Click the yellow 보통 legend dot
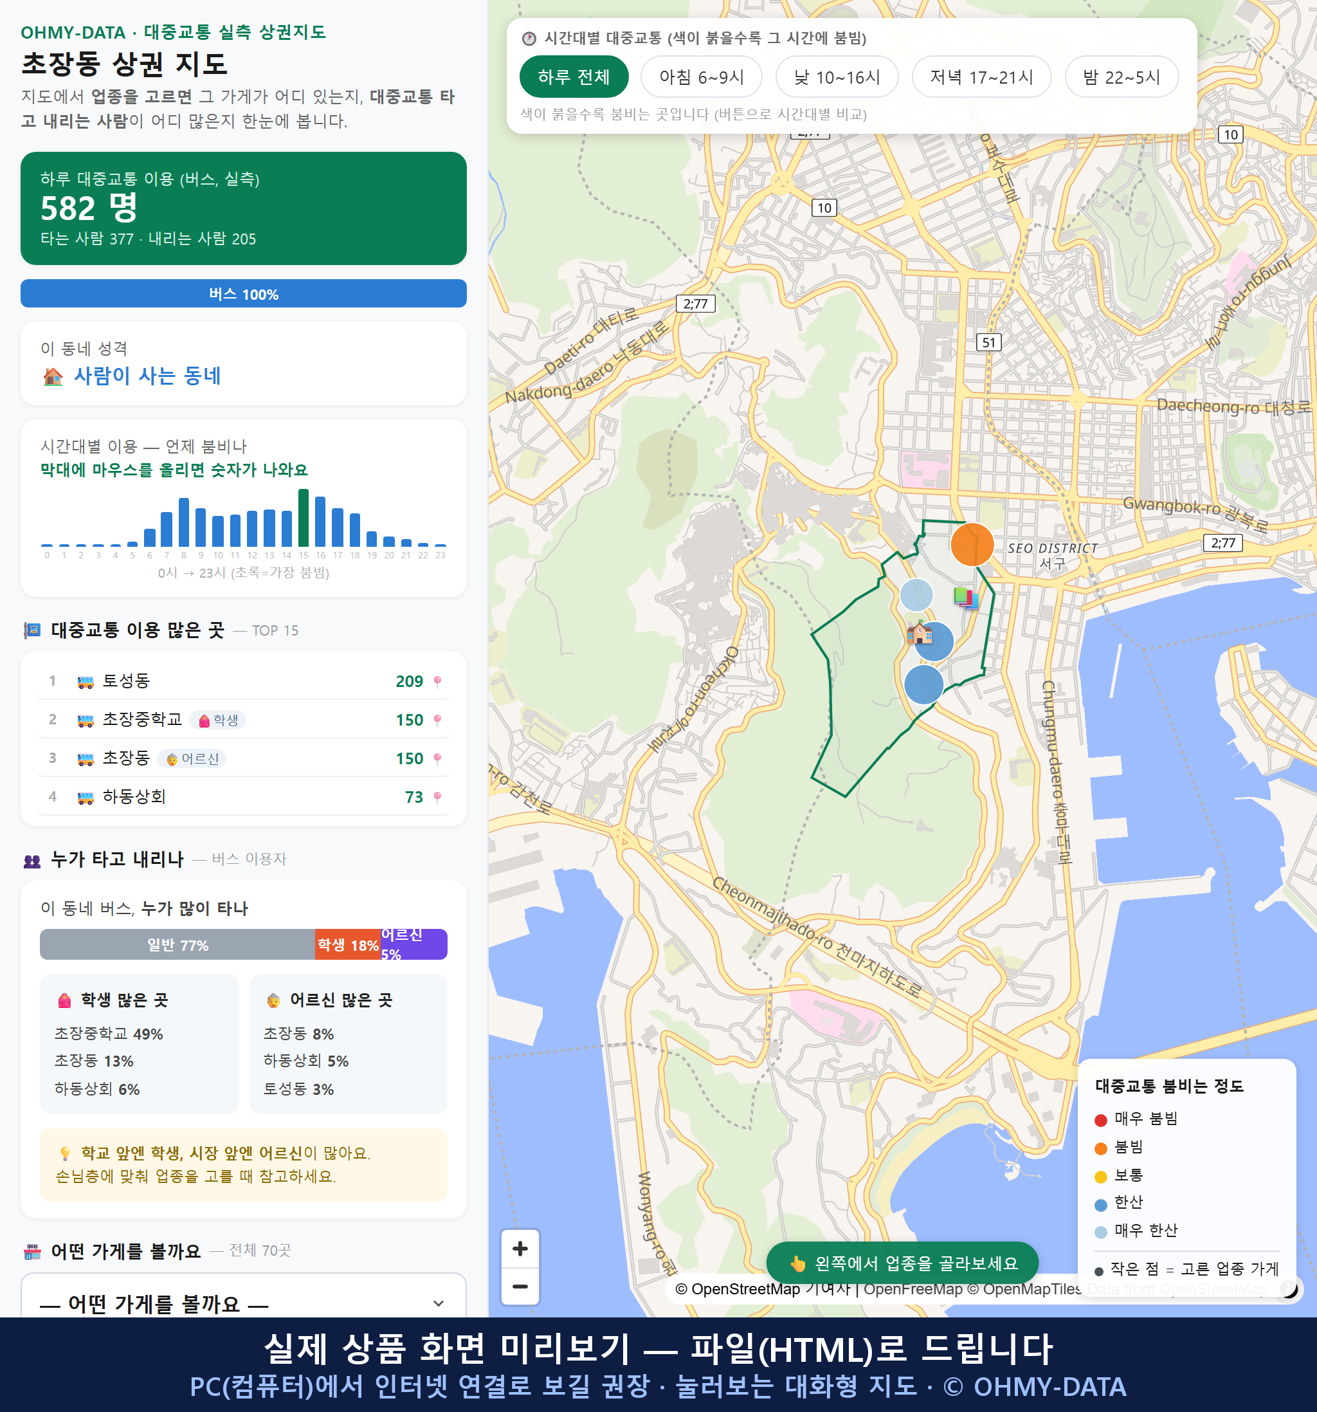This screenshot has width=1317, height=1412. pos(1100,1177)
